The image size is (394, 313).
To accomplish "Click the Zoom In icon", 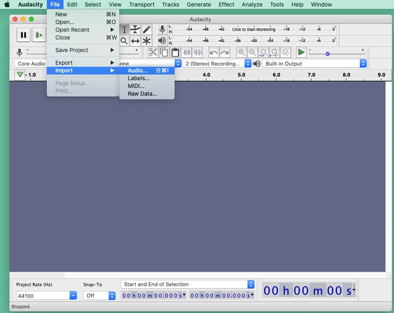I will pyautogui.click(x=241, y=53).
